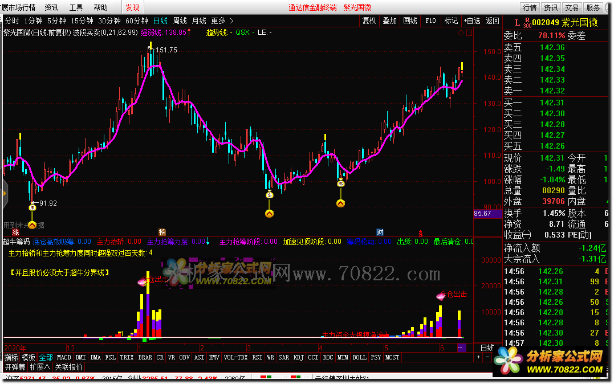Open the 帮助 menu
This screenshot has width=614, height=384.
[x=101, y=7]
